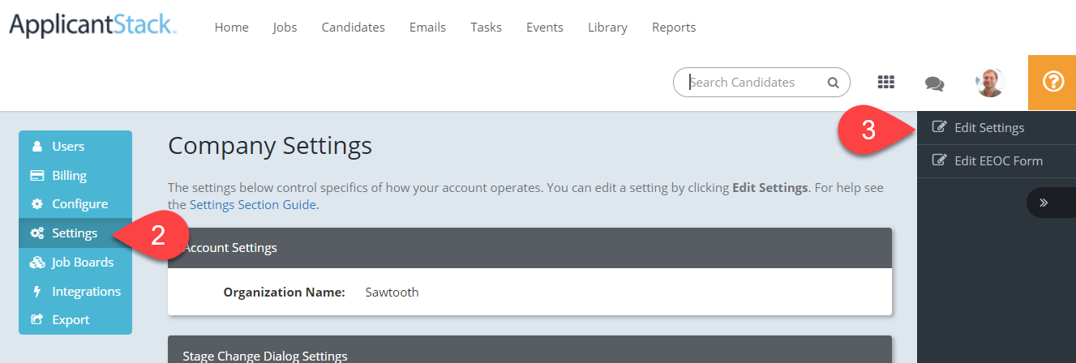Click the Settings gears icon
This screenshot has height=363, width=1076.
pos(36,233)
